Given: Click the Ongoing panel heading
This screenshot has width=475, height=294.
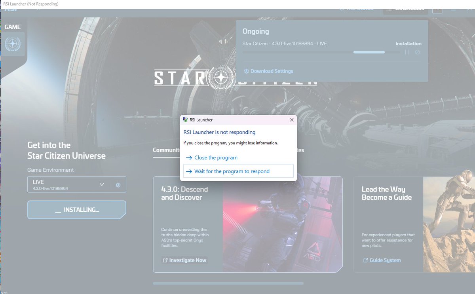Looking at the screenshot, I should [x=256, y=31].
